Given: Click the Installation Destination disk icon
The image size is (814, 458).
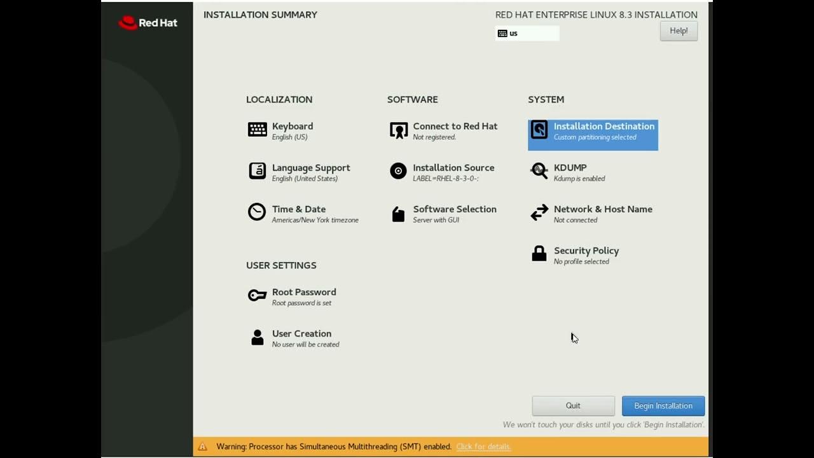Looking at the screenshot, I should 539,130.
